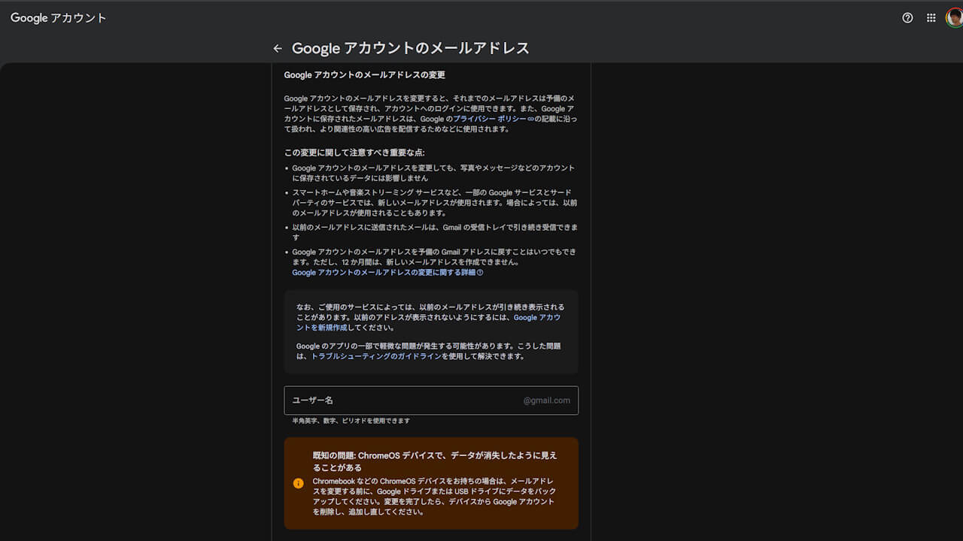The width and height of the screenshot is (963, 541).
Task: Click the この変更に関して注意すべき重要な点 heading
Action: (x=354, y=153)
